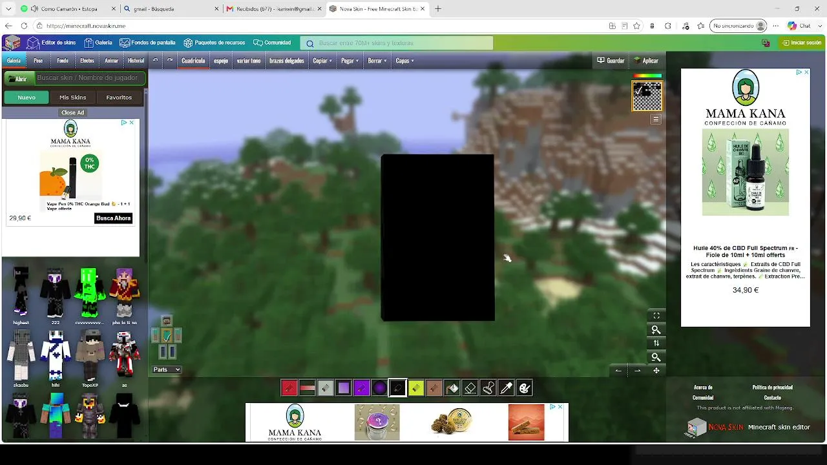Click the Guardar save button
This screenshot has width=827, height=465.
[x=611, y=61]
